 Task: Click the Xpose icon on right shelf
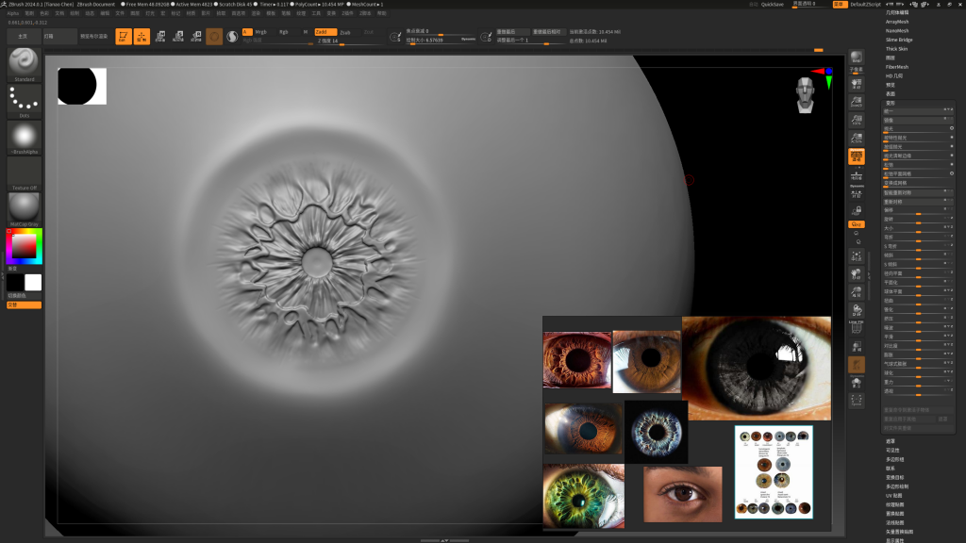point(857,401)
